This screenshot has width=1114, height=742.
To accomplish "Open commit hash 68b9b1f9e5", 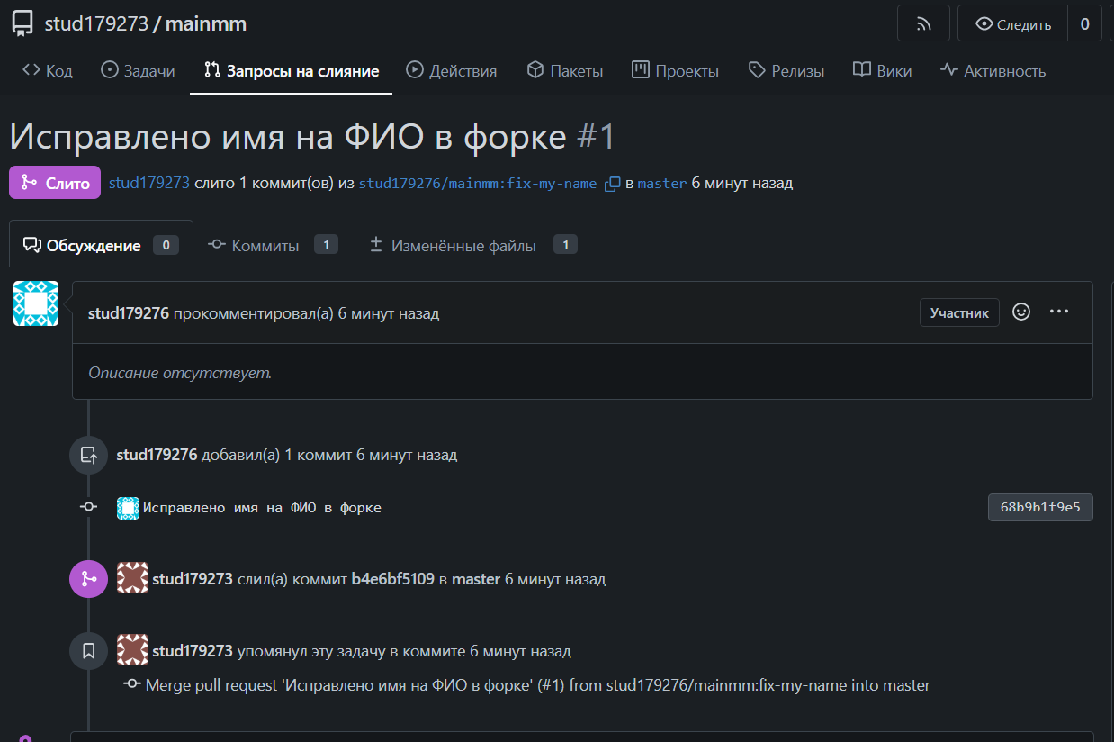I will (x=1039, y=508).
